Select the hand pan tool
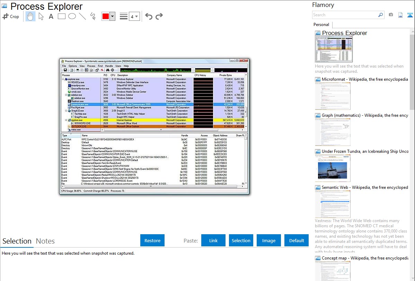This screenshot has height=281, width=415. click(30, 16)
